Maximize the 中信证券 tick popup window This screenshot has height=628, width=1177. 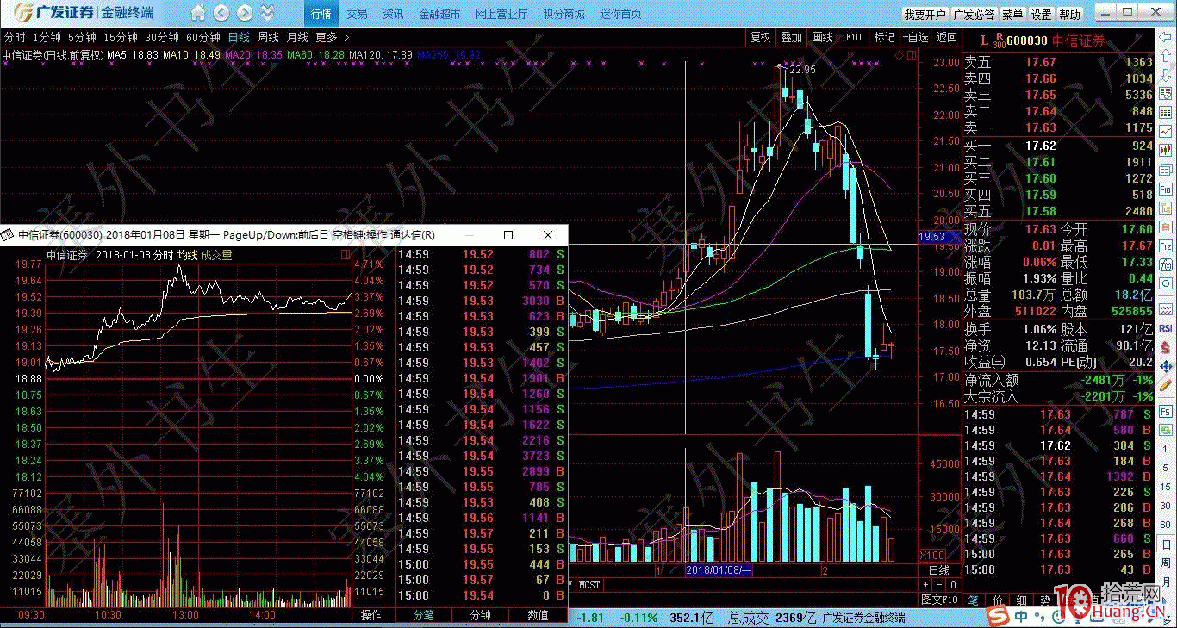point(508,235)
